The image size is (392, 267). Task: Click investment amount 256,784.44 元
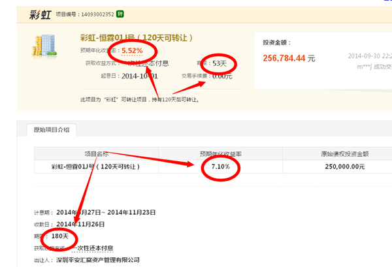289,59
